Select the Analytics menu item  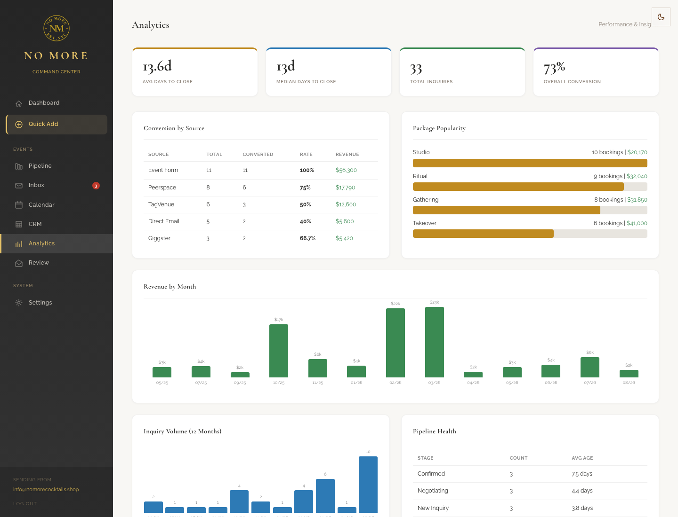(x=56, y=243)
